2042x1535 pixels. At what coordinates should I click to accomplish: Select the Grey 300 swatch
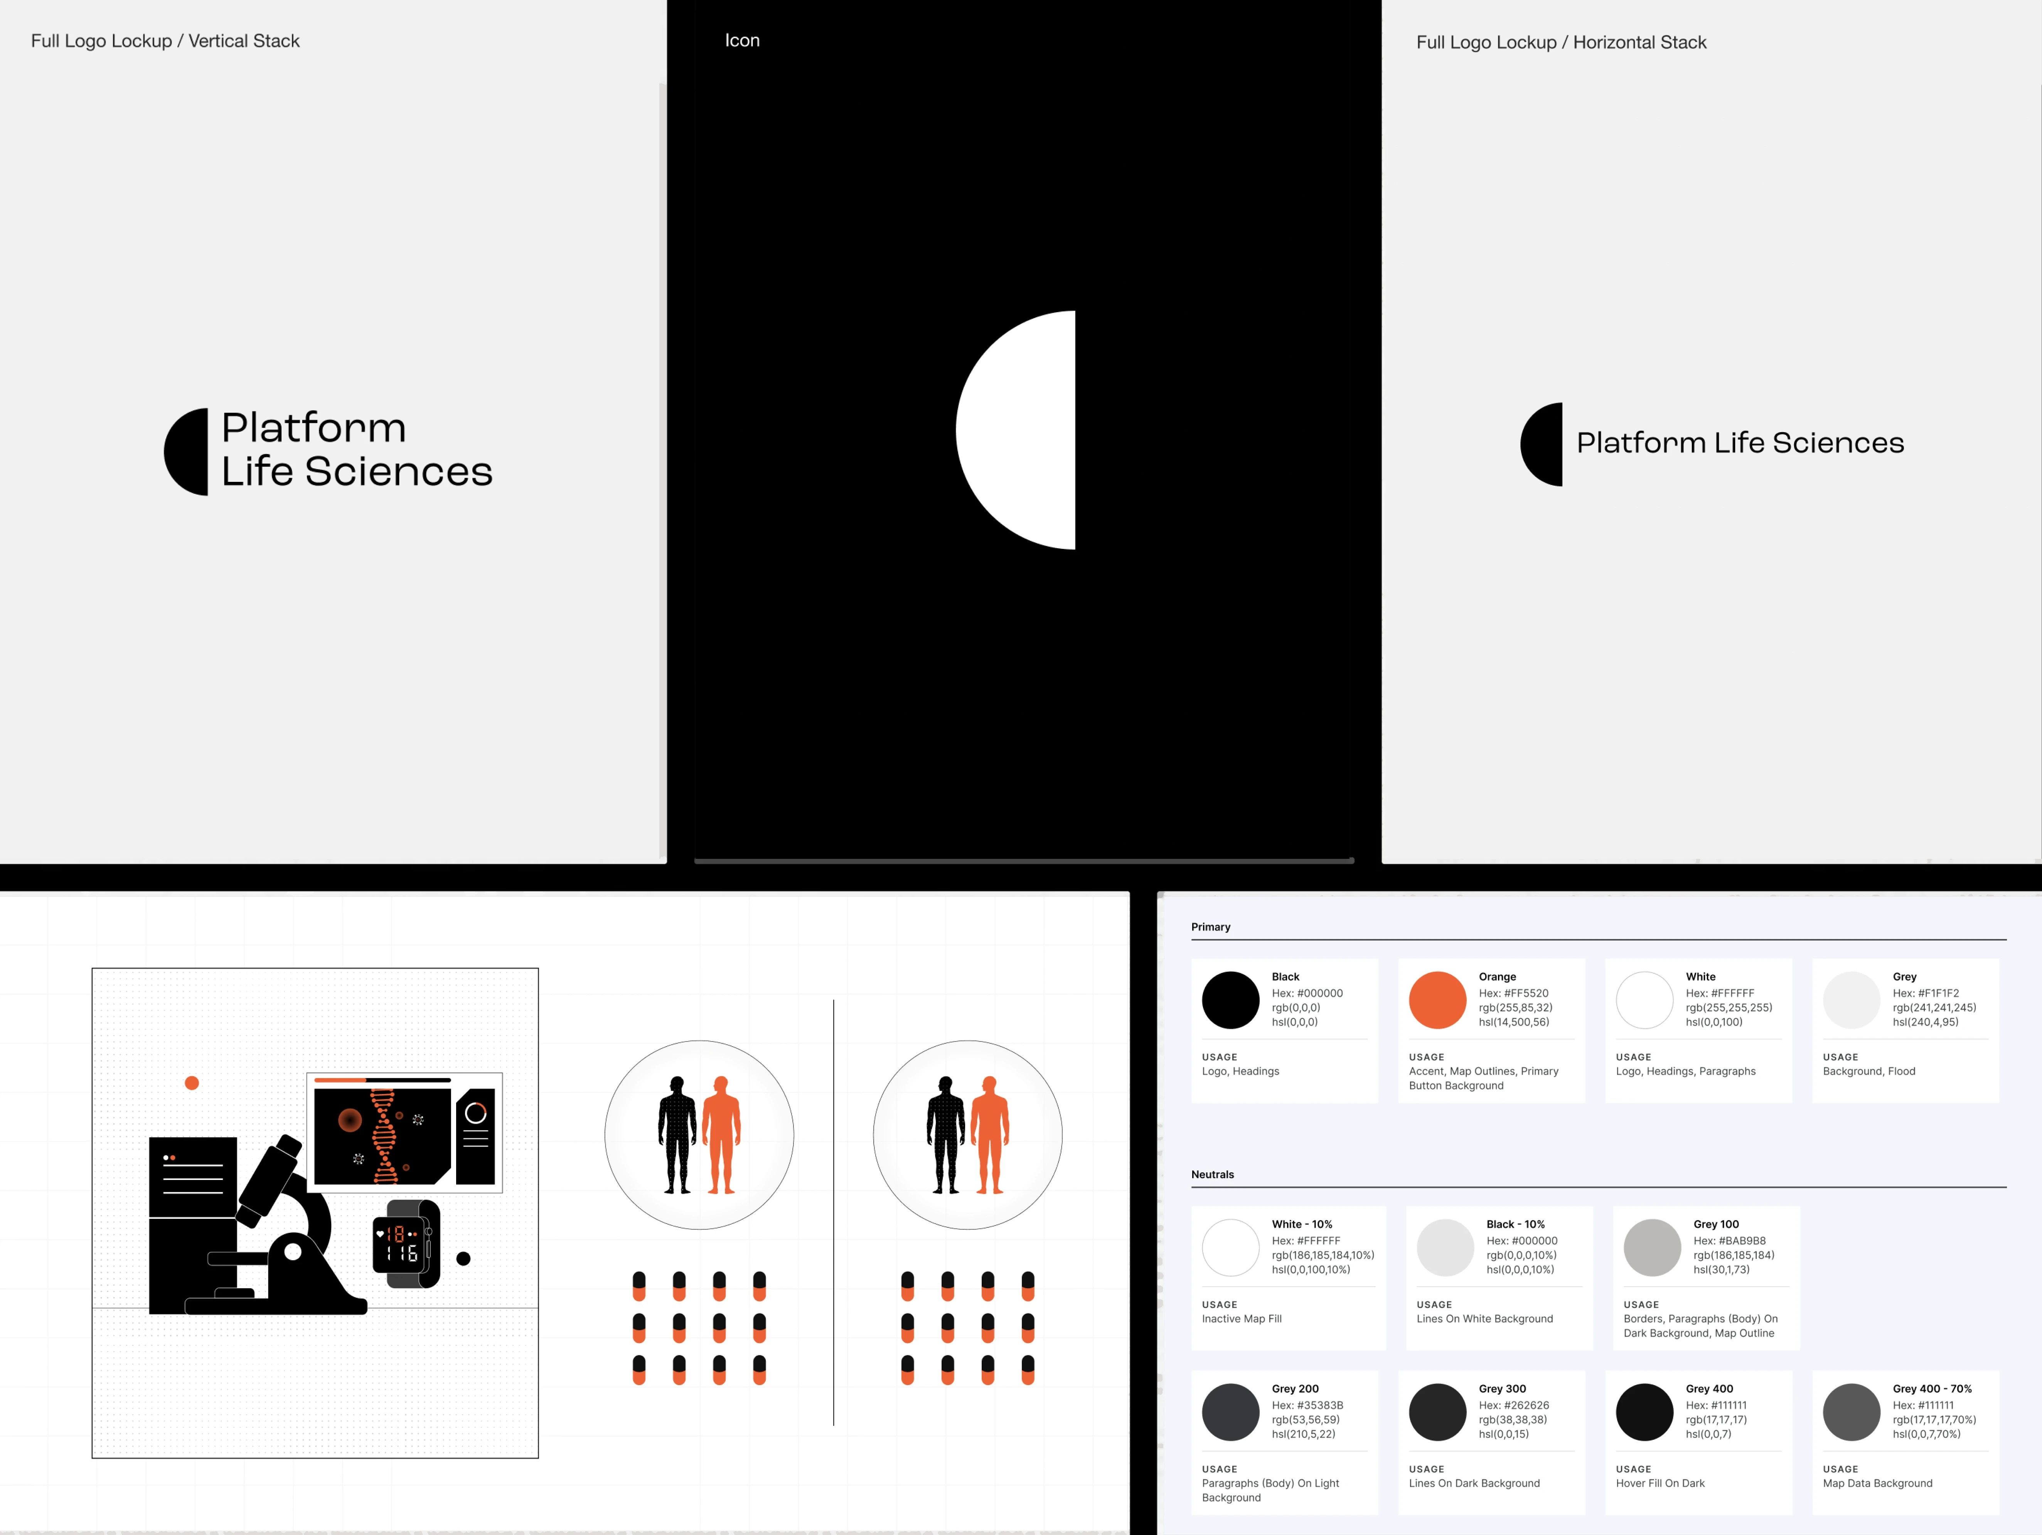(1437, 1412)
